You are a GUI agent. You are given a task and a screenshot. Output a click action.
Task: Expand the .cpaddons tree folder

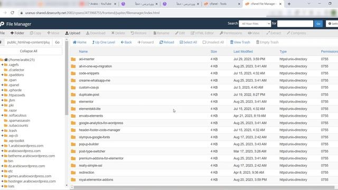[x=2, y=75]
